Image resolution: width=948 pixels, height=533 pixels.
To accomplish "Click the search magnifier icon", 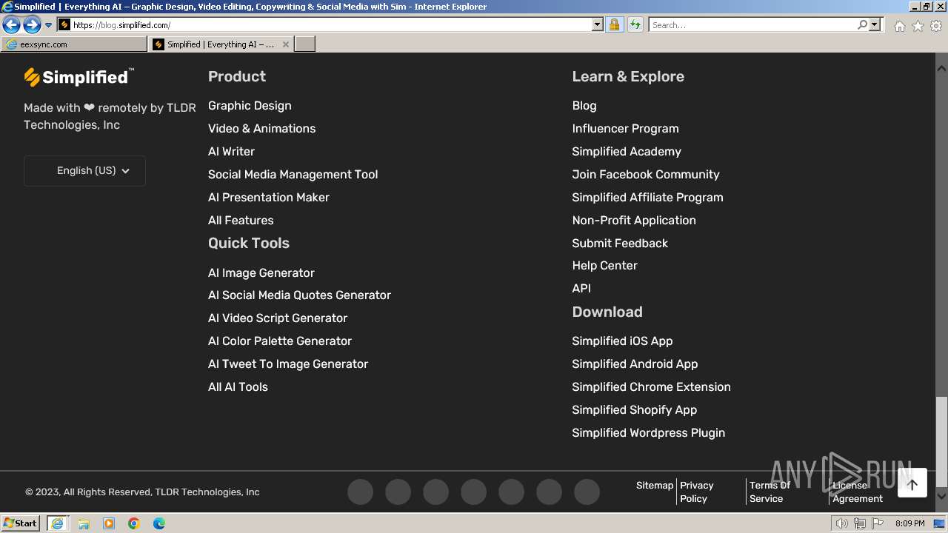I will click(862, 25).
